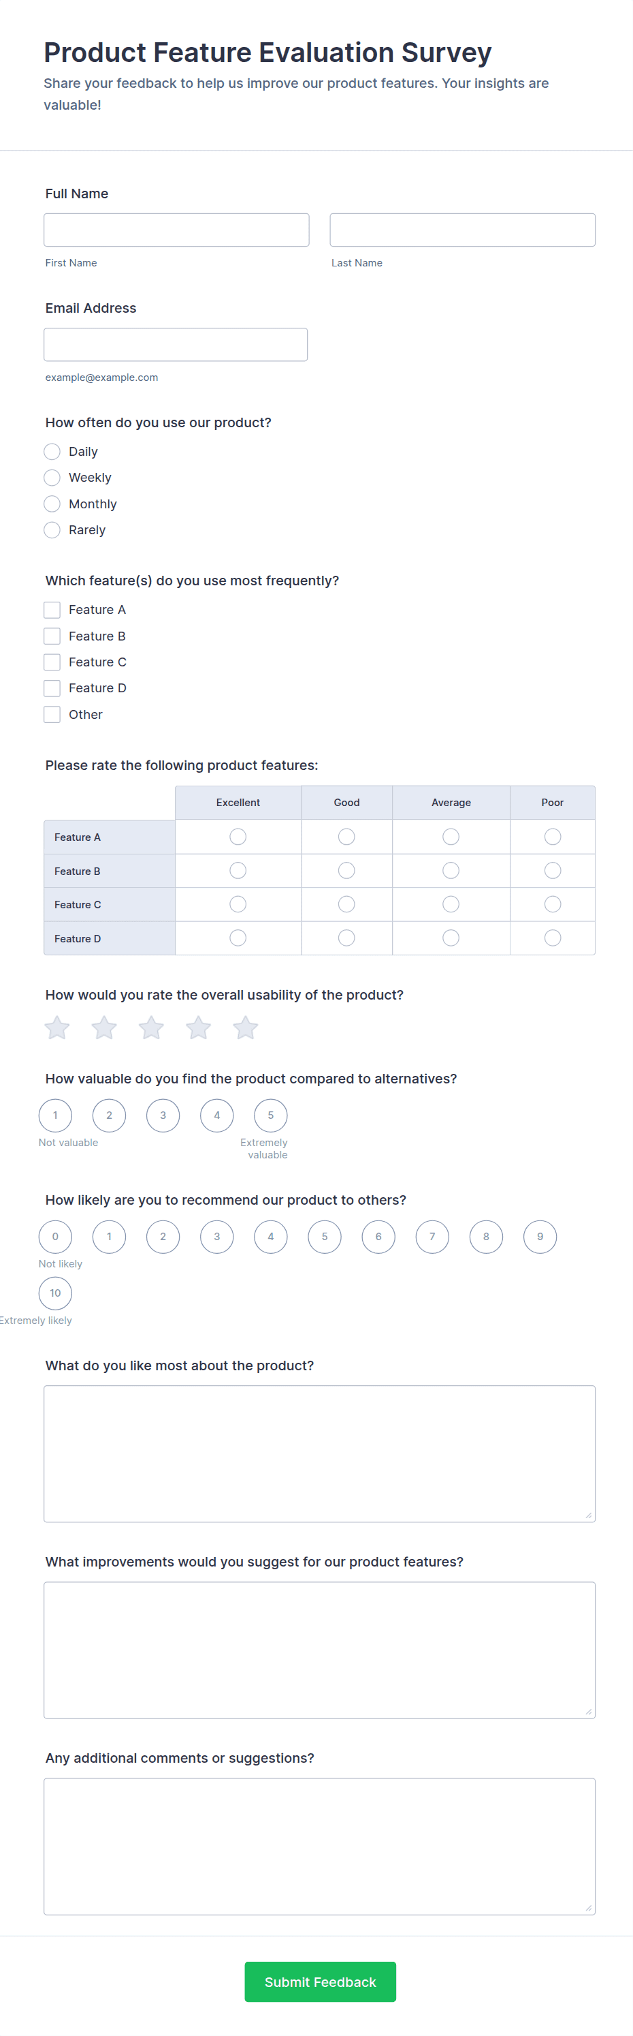Rate Feature A as Excellent

tap(238, 836)
